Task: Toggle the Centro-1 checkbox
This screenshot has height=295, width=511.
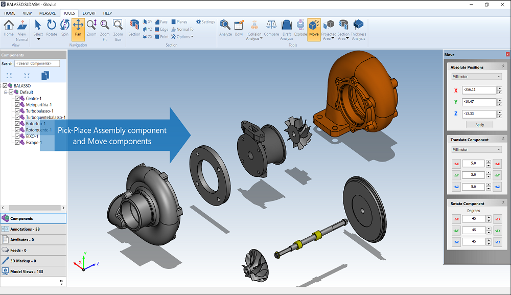Action: pos(17,98)
